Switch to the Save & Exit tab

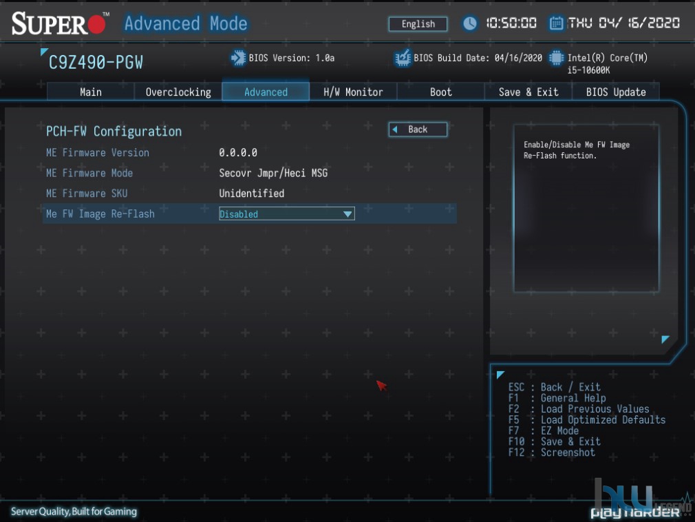528,92
